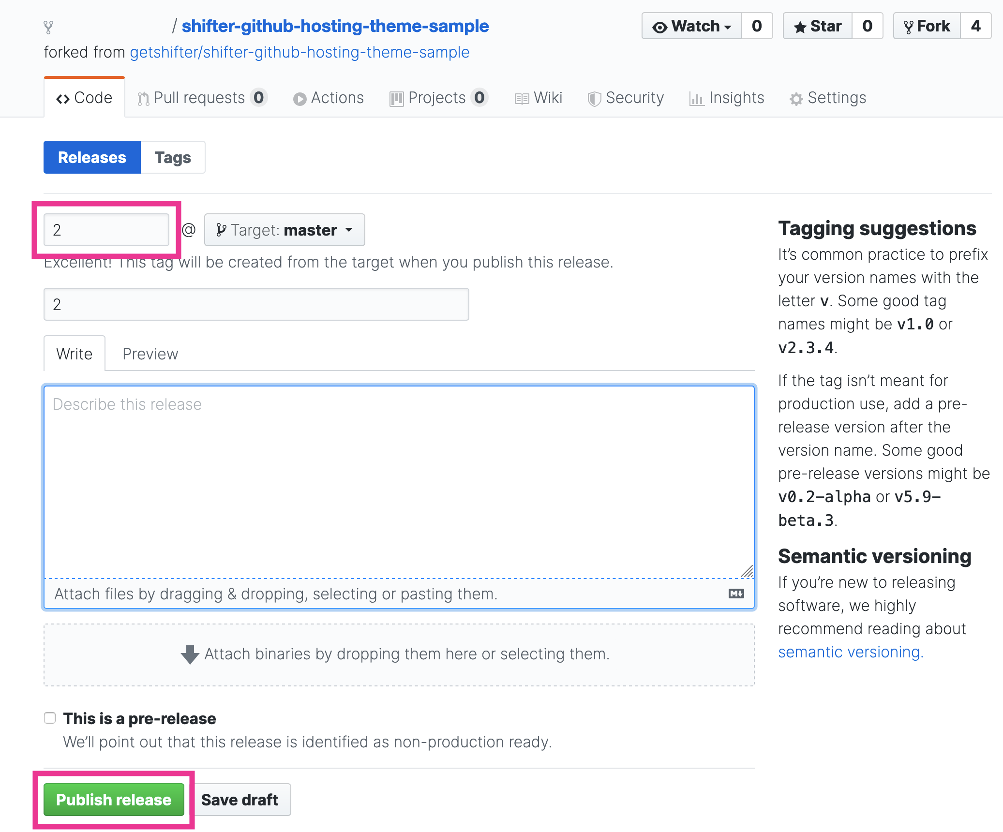The image size is (1003, 832).
Task: Click the Describe this release text area
Action: click(x=399, y=482)
